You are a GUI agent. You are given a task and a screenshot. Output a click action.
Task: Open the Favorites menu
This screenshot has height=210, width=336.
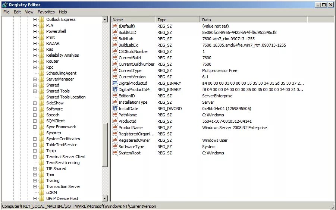[46, 12]
